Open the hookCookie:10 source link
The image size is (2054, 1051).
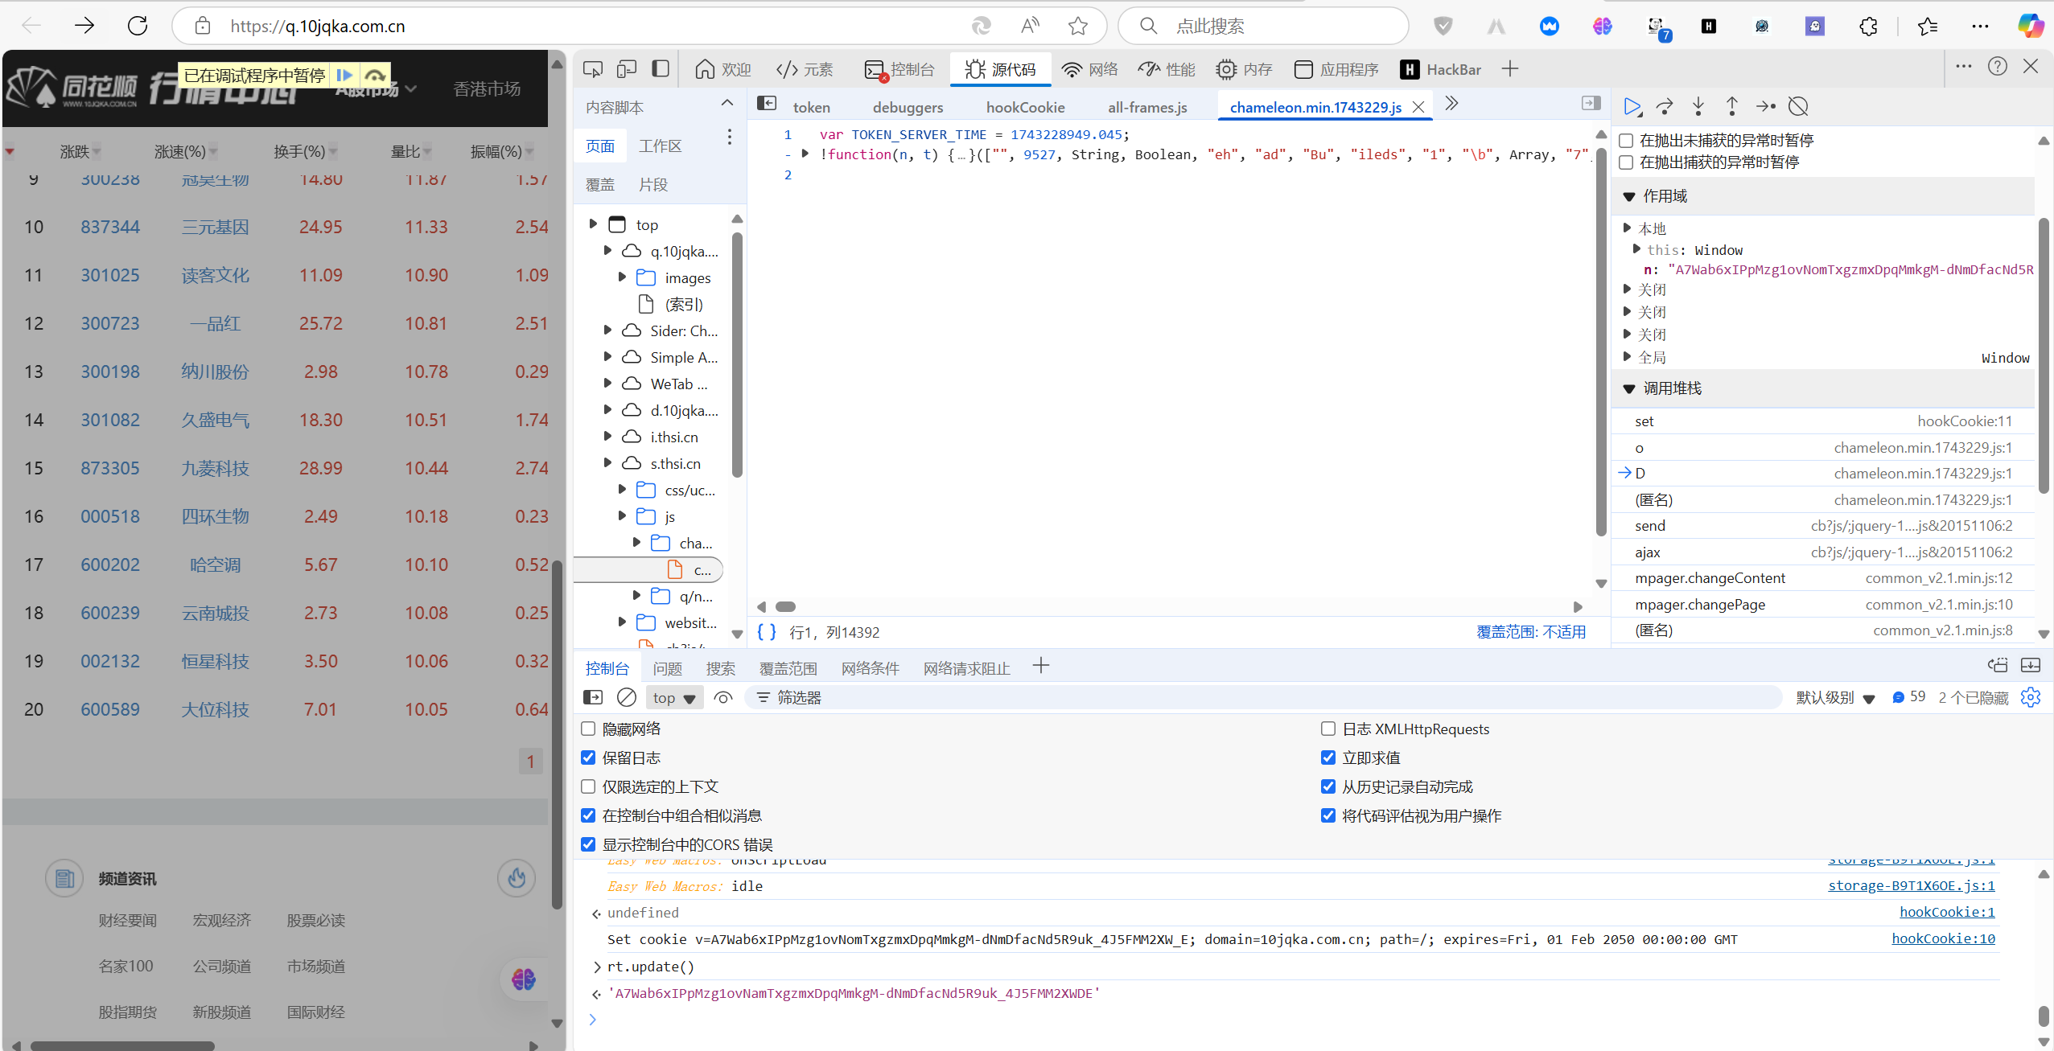[1943, 938]
